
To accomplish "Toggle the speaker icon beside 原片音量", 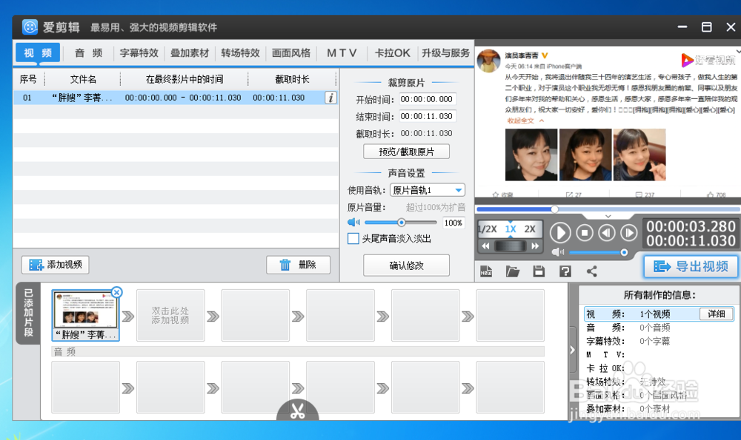I will (x=352, y=222).
